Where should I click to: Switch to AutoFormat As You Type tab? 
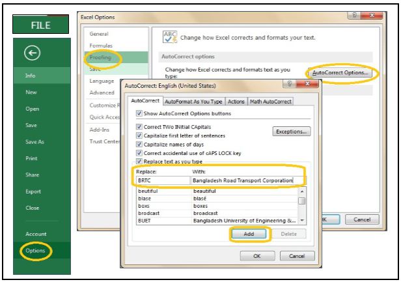point(194,102)
